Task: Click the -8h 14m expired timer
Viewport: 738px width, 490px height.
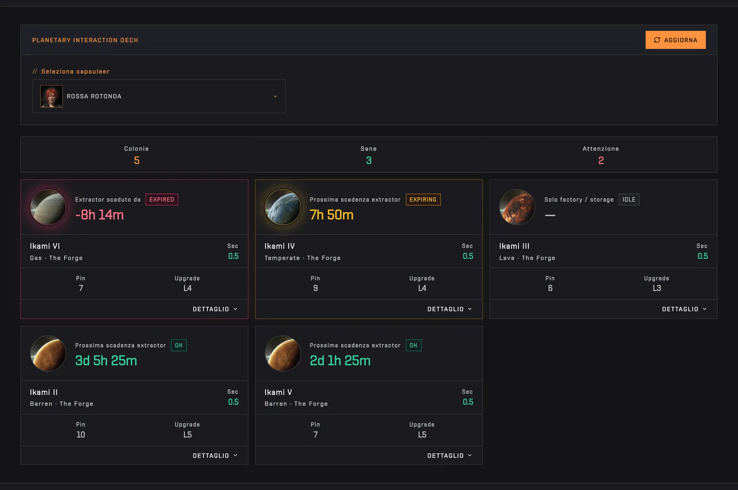Action: (x=100, y=215)
